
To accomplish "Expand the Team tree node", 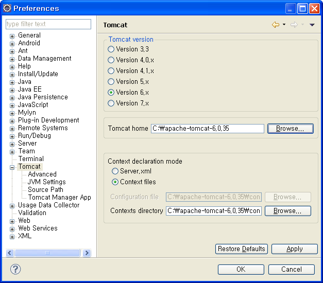I will [12, 152].
